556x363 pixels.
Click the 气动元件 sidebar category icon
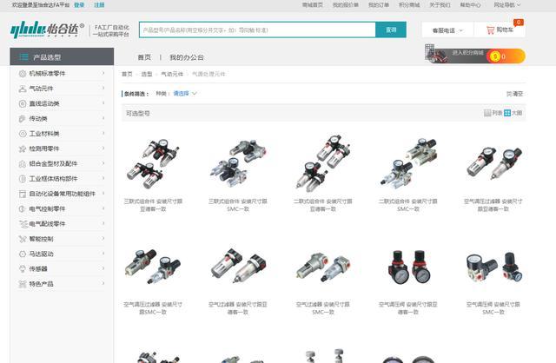point(22,89)
